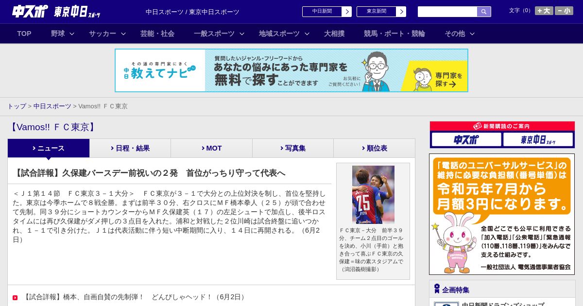Open the FC東京 match photo thumbnail
The image size is (583, 306).
(x=373, y=195)
